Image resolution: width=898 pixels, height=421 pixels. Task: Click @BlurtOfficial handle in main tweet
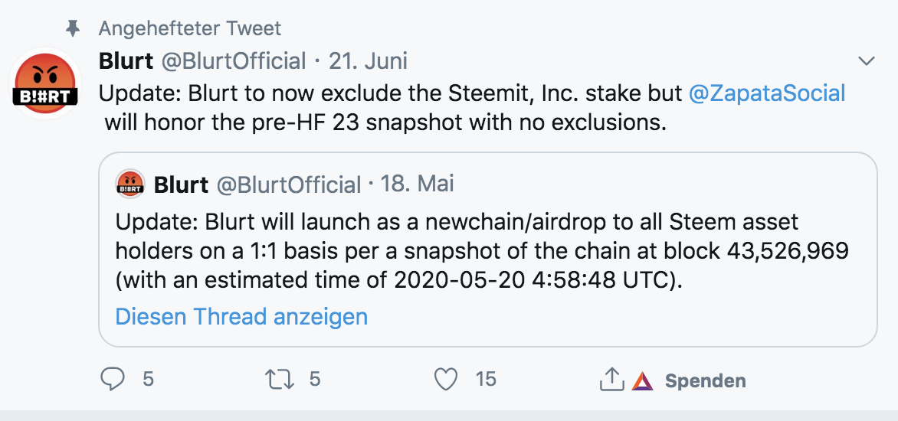(x=233, y=60)
